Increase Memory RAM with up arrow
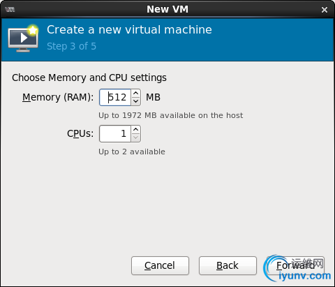The height and width of the screenshot is (287, 335). 136,94
